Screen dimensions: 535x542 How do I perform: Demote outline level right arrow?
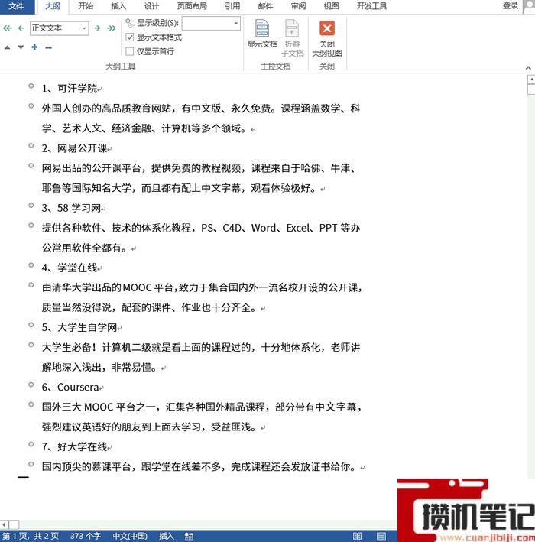coord(98,28)
